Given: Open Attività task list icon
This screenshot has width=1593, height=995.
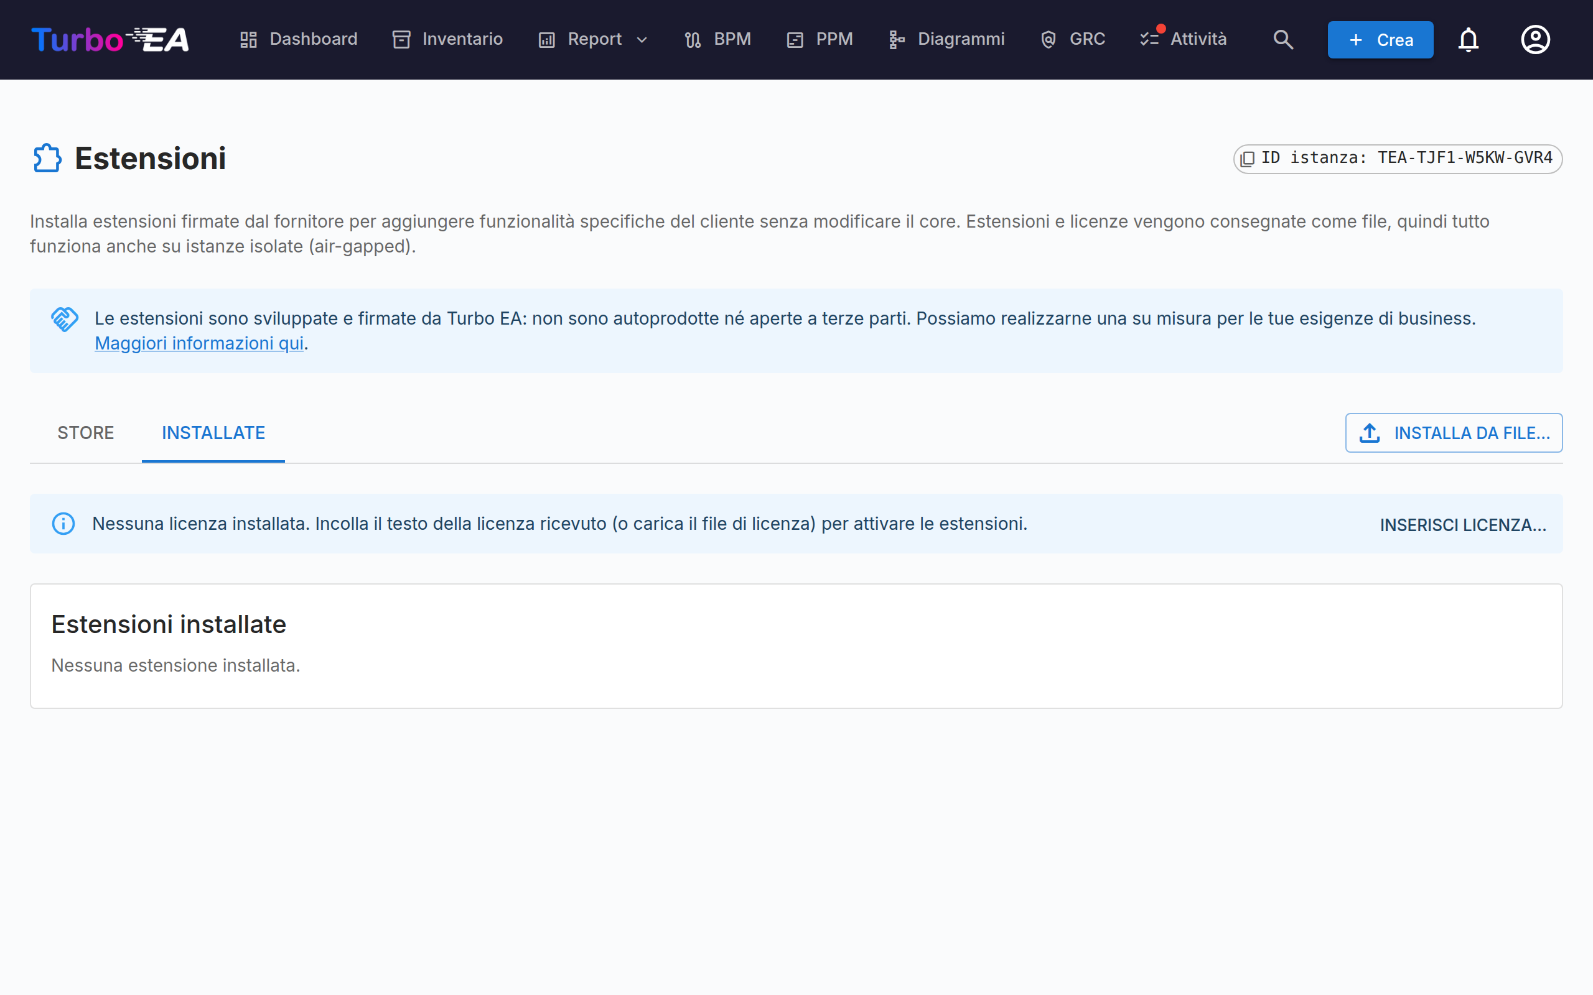Looking at the screenshot, I should point(1149,40).
